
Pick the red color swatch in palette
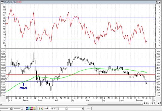click(x=33, y=108)
